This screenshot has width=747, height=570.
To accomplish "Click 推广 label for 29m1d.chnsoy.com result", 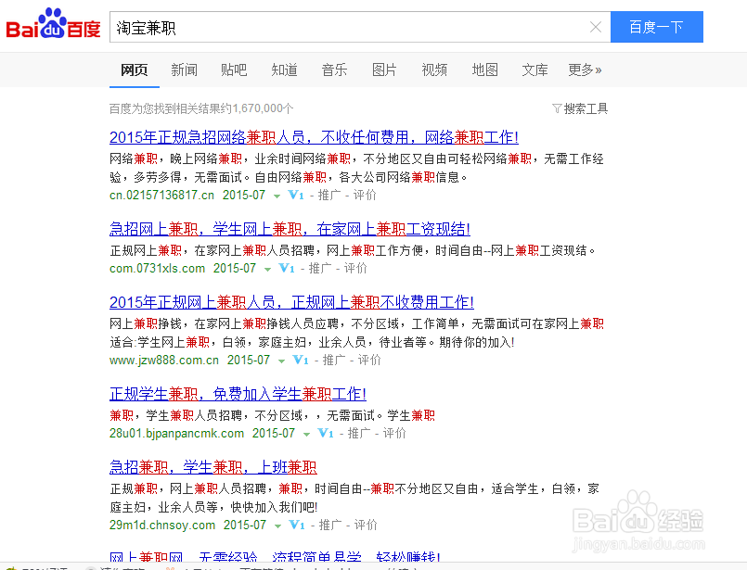I will [330, 526].
